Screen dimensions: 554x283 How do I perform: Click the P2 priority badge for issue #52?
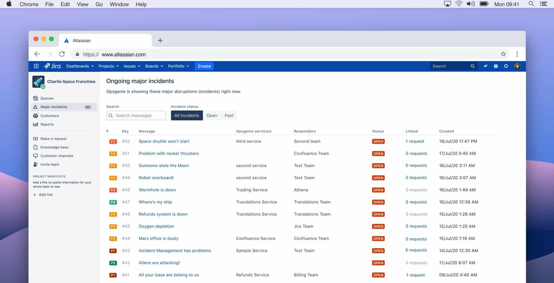pos(113,141)
